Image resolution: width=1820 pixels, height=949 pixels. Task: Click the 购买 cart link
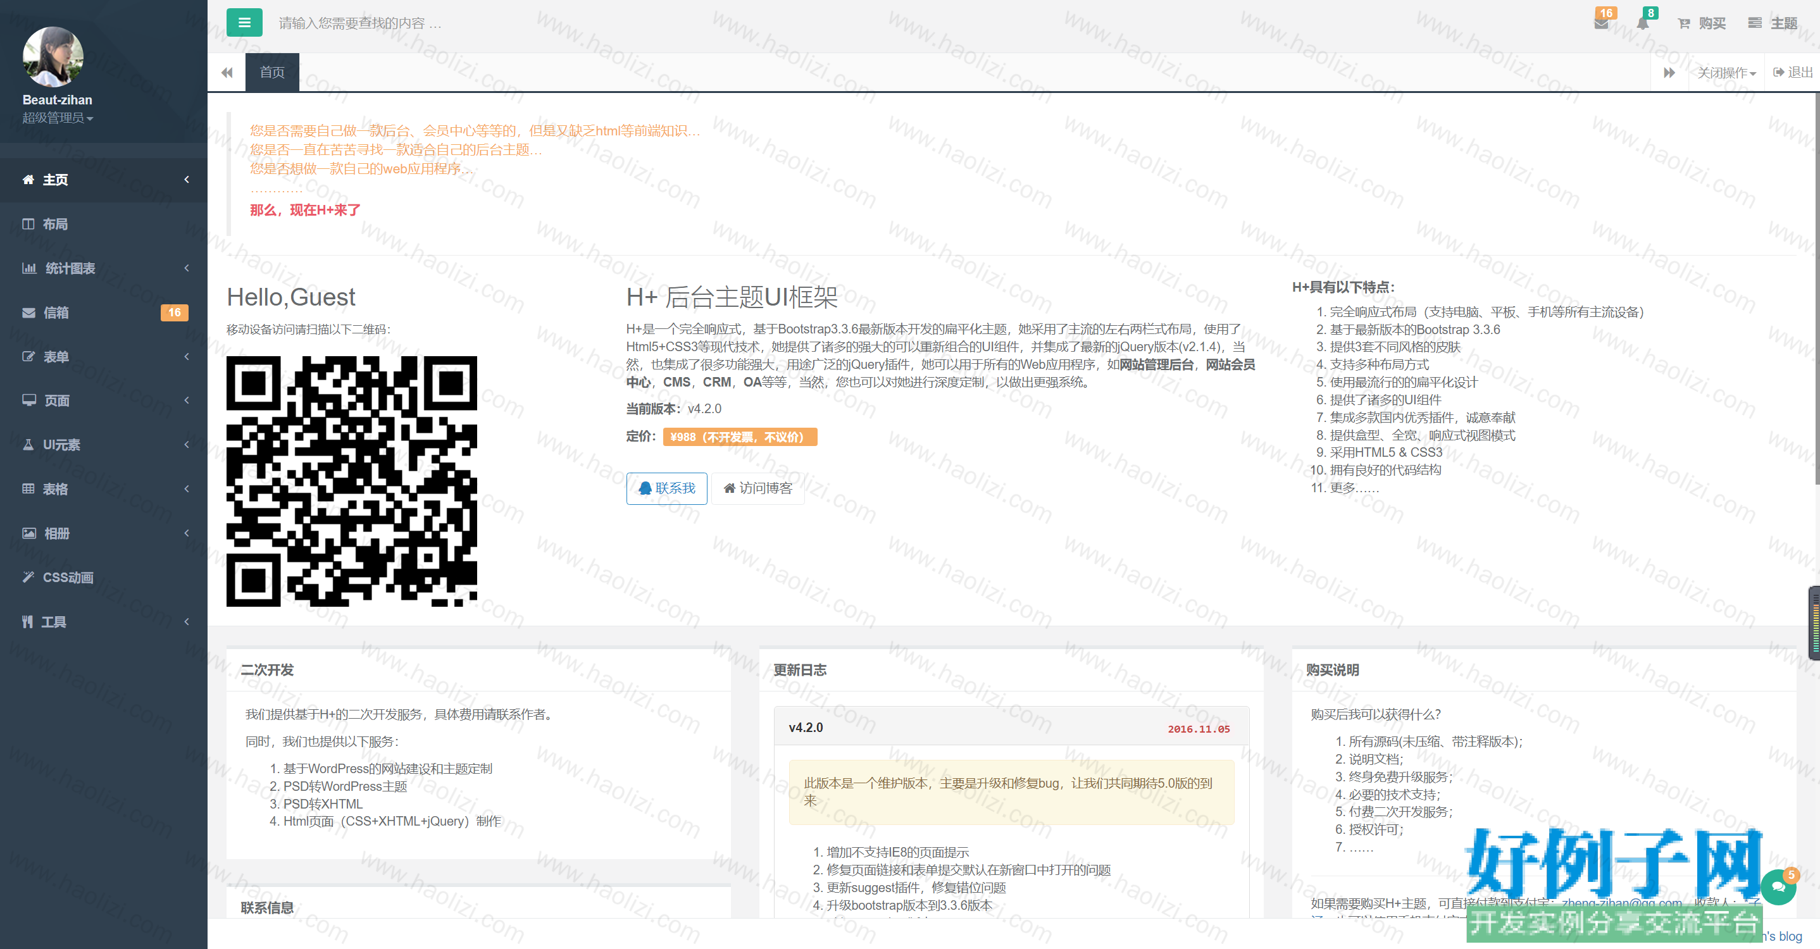point(1701,24)
